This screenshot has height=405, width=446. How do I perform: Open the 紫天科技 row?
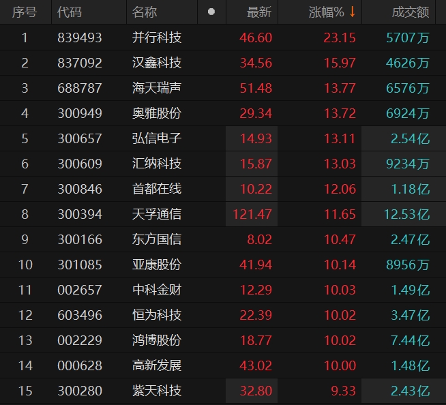(157, 391)
